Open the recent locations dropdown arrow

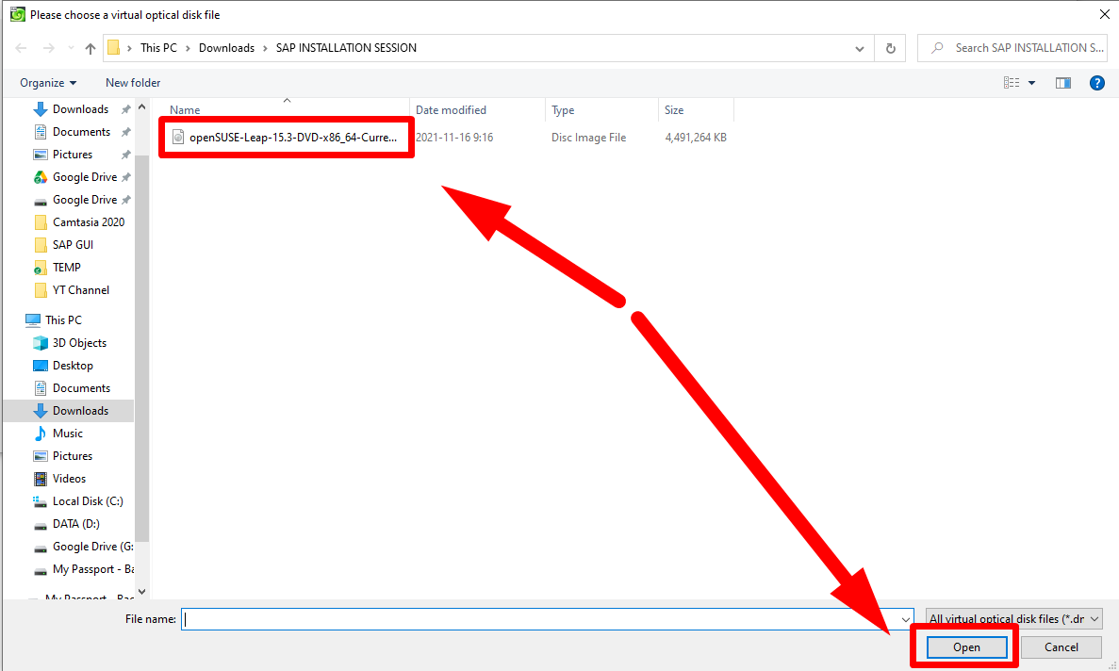71,48
